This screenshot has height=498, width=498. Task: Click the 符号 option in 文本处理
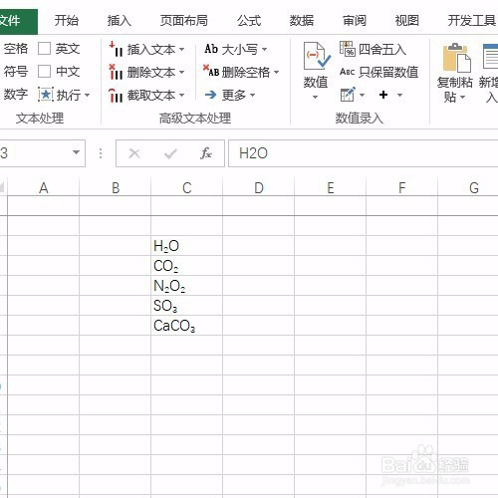[x=16, y=71]
